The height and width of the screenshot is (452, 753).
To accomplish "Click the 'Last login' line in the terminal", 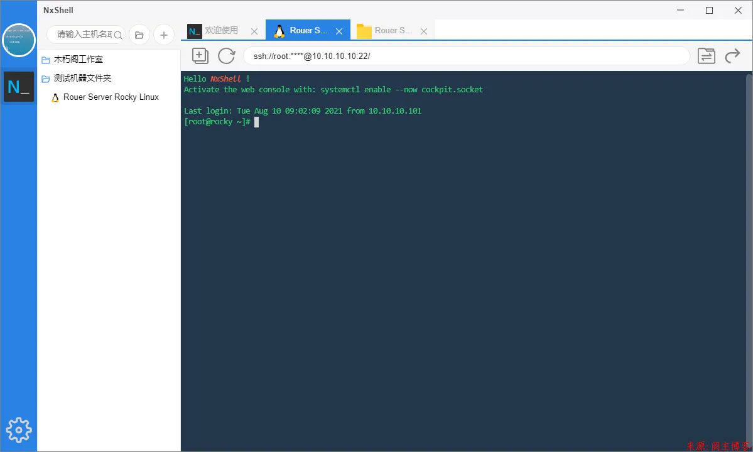I will 303,111.
